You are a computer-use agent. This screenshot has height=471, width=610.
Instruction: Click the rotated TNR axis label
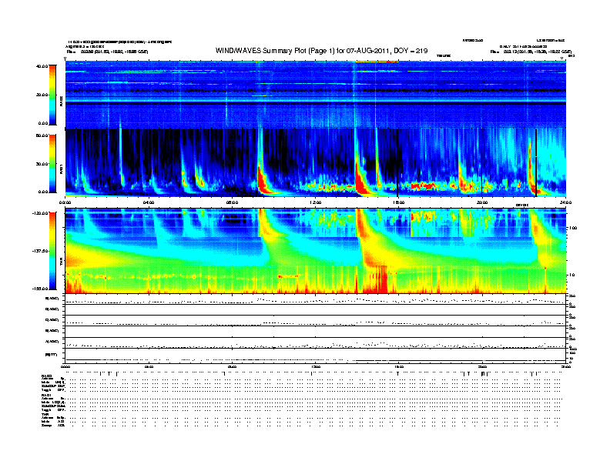61,263
